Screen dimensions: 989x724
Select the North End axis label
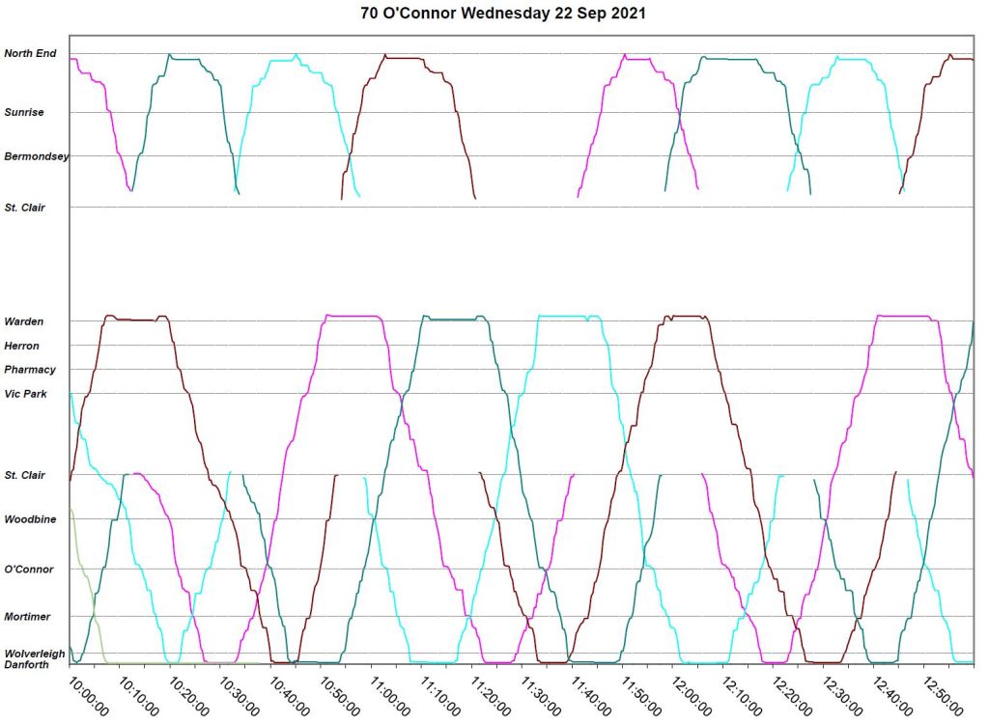(30, 54)
